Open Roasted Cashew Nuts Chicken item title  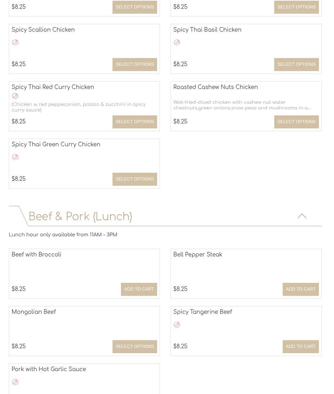coord(215,87)
